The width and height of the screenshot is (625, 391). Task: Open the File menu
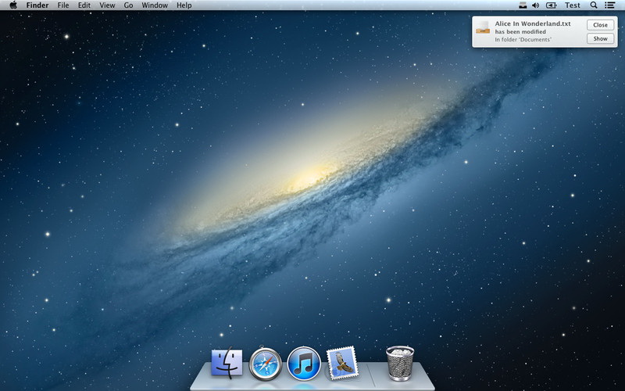tap(63, 5)
